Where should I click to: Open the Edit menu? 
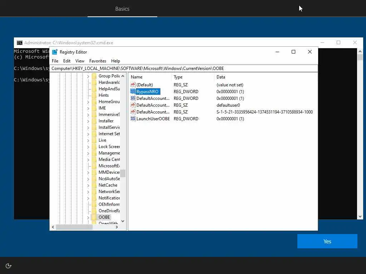(67, 61)
